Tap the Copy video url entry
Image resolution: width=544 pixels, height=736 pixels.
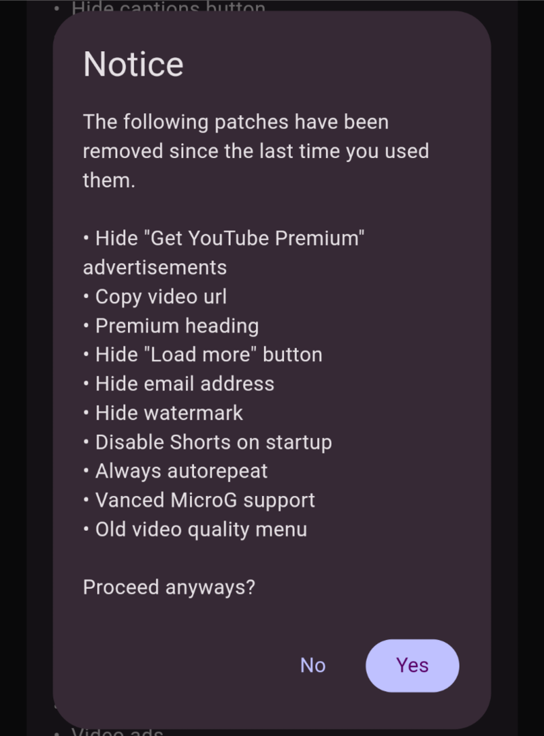[x=161, y=296]
